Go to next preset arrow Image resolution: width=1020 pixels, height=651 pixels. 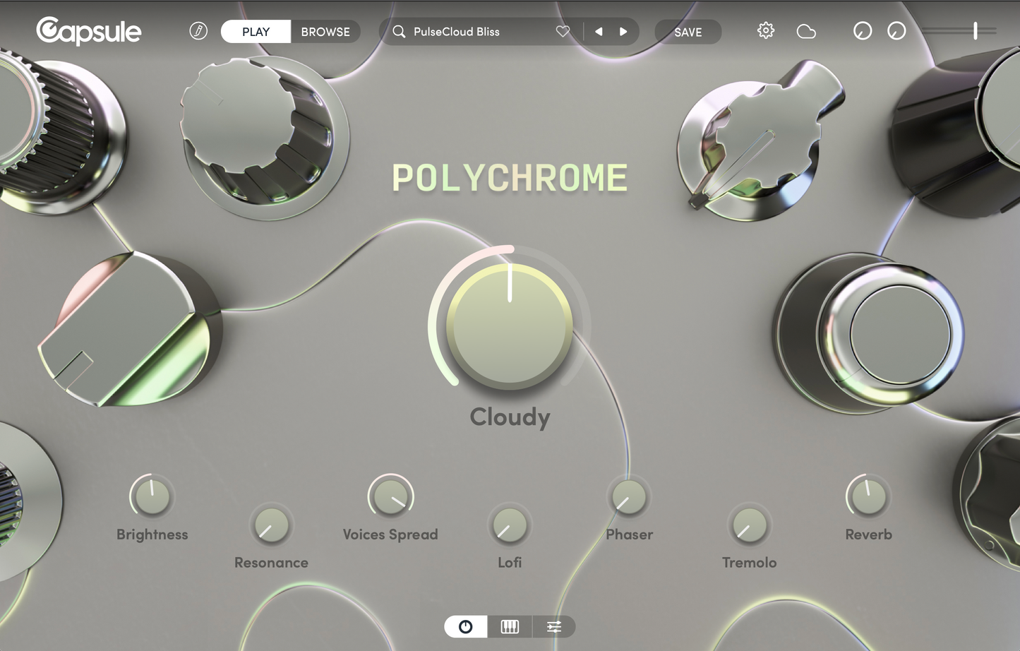pos(623,32)
